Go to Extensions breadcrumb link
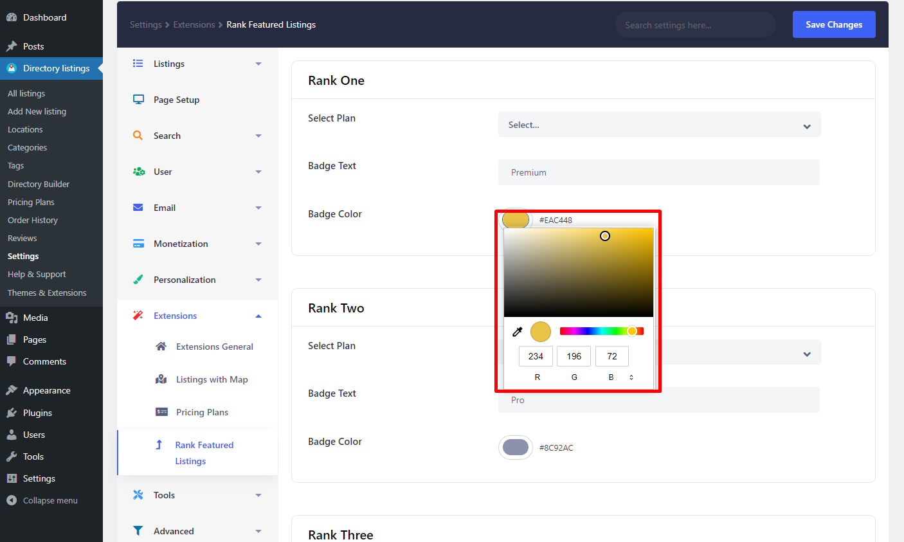Screen dimensions: 904x542 (194, 24)
